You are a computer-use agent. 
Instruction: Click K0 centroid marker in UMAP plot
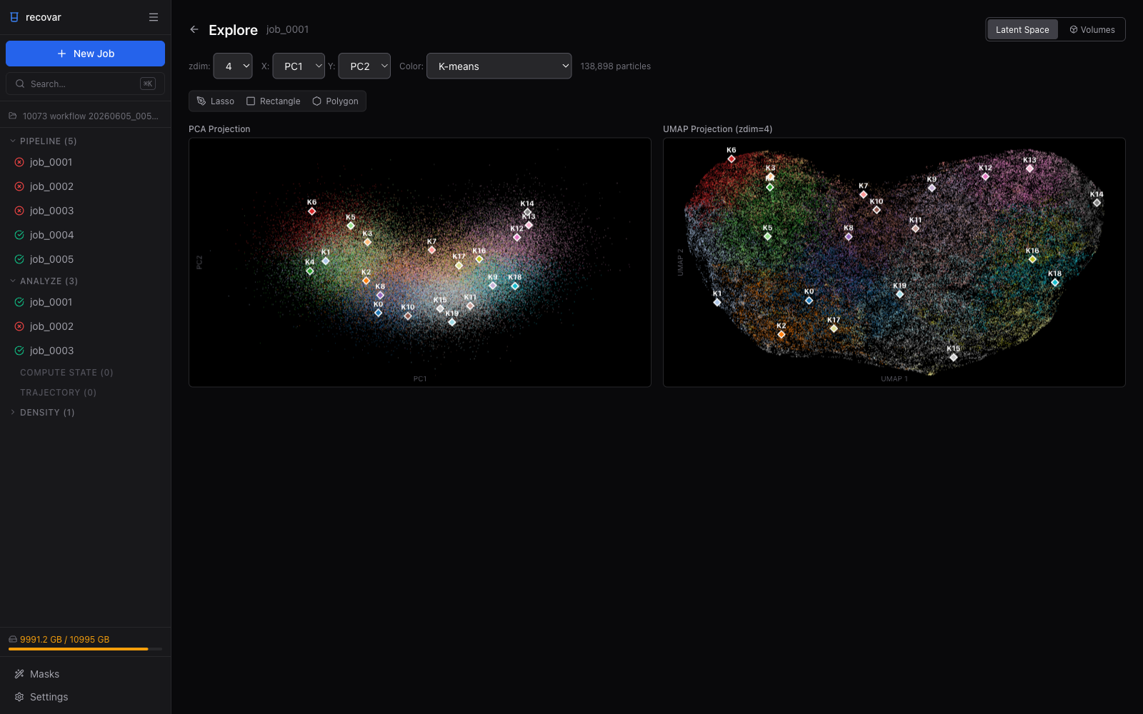point(809,301)
